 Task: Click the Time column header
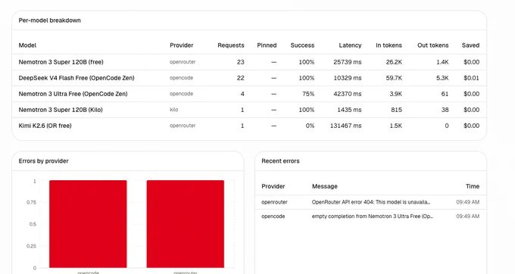(473, 186)
